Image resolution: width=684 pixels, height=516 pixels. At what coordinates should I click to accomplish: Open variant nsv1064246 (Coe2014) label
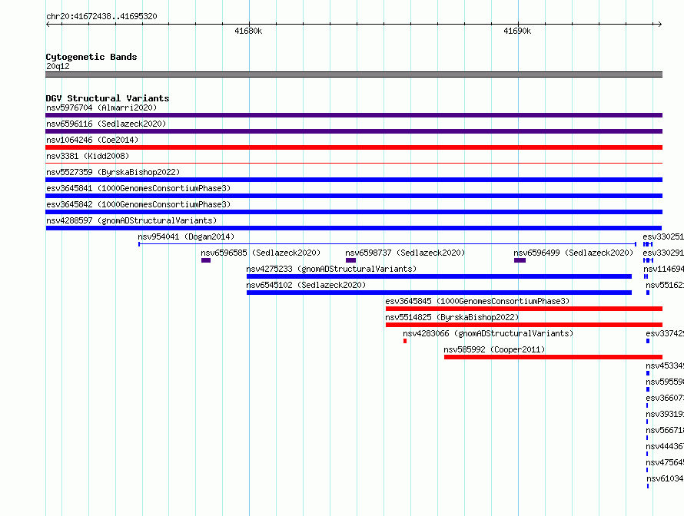coord(92,140)
